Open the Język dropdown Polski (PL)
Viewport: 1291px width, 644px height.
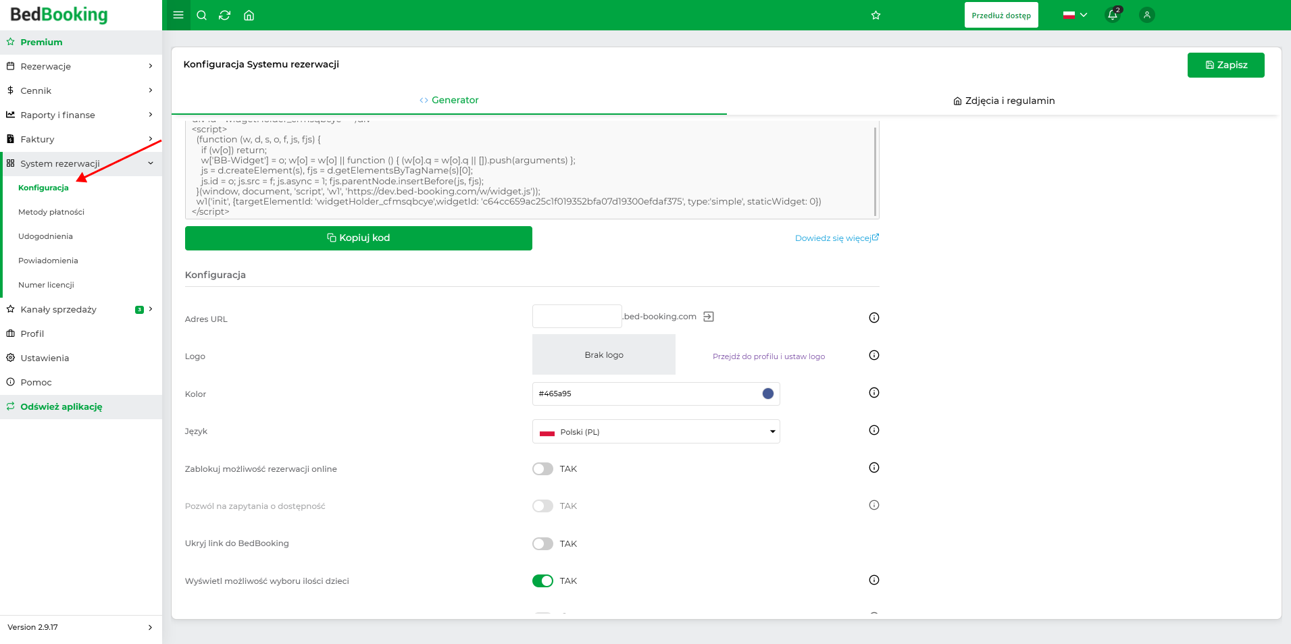pyautogui.click(x=656, y=431)
